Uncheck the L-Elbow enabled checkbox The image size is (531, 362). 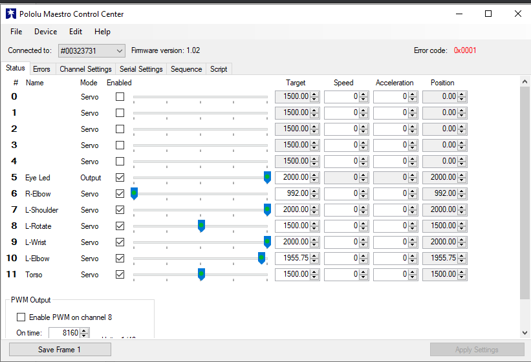pyautogui.click(x=120, y=258)
